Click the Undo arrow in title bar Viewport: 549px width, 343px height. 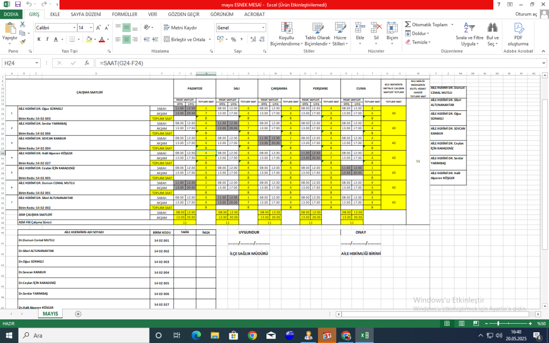[x=29, y=4]
